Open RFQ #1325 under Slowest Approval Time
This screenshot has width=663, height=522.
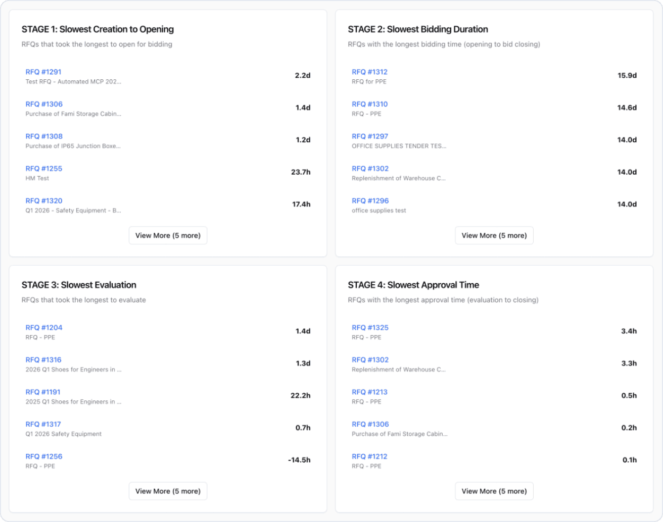[x=369, y=327]
